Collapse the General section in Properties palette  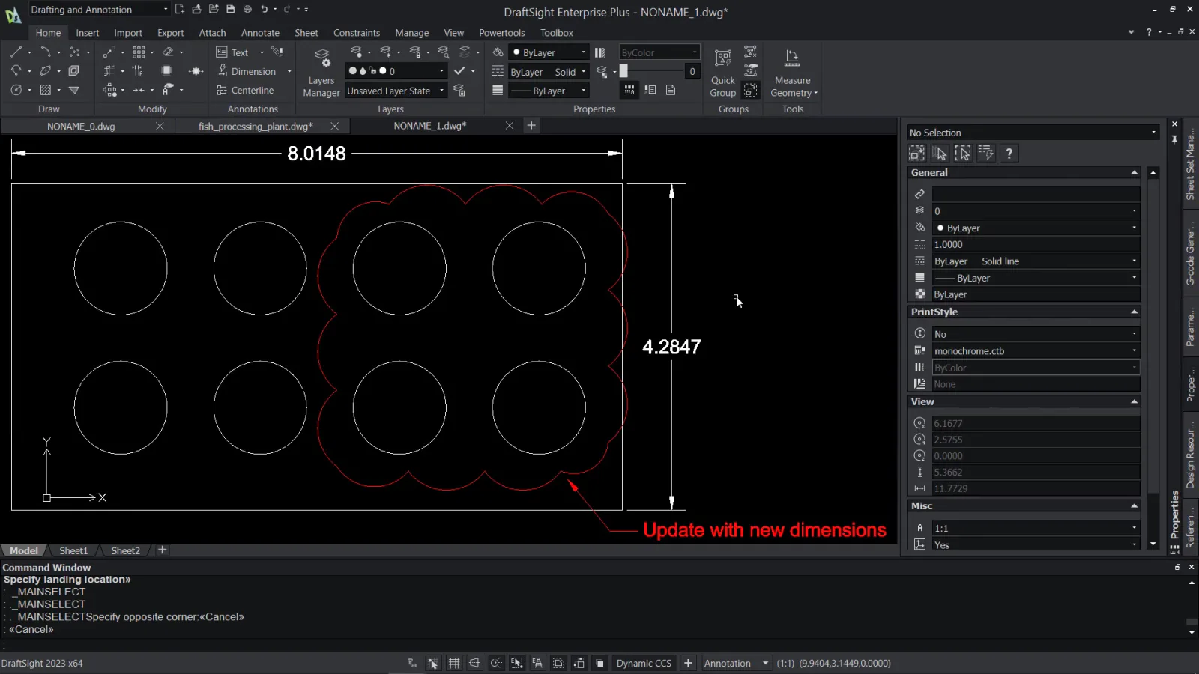(1134, 172)
